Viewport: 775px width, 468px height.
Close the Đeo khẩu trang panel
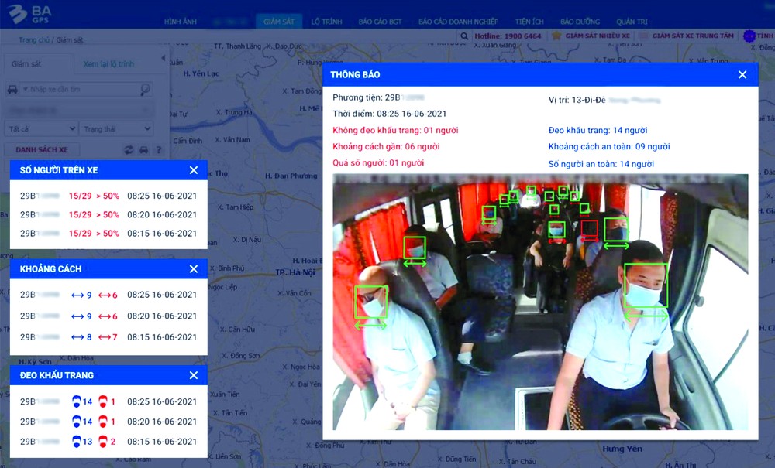pyautogui.click(x=194, y=375)
